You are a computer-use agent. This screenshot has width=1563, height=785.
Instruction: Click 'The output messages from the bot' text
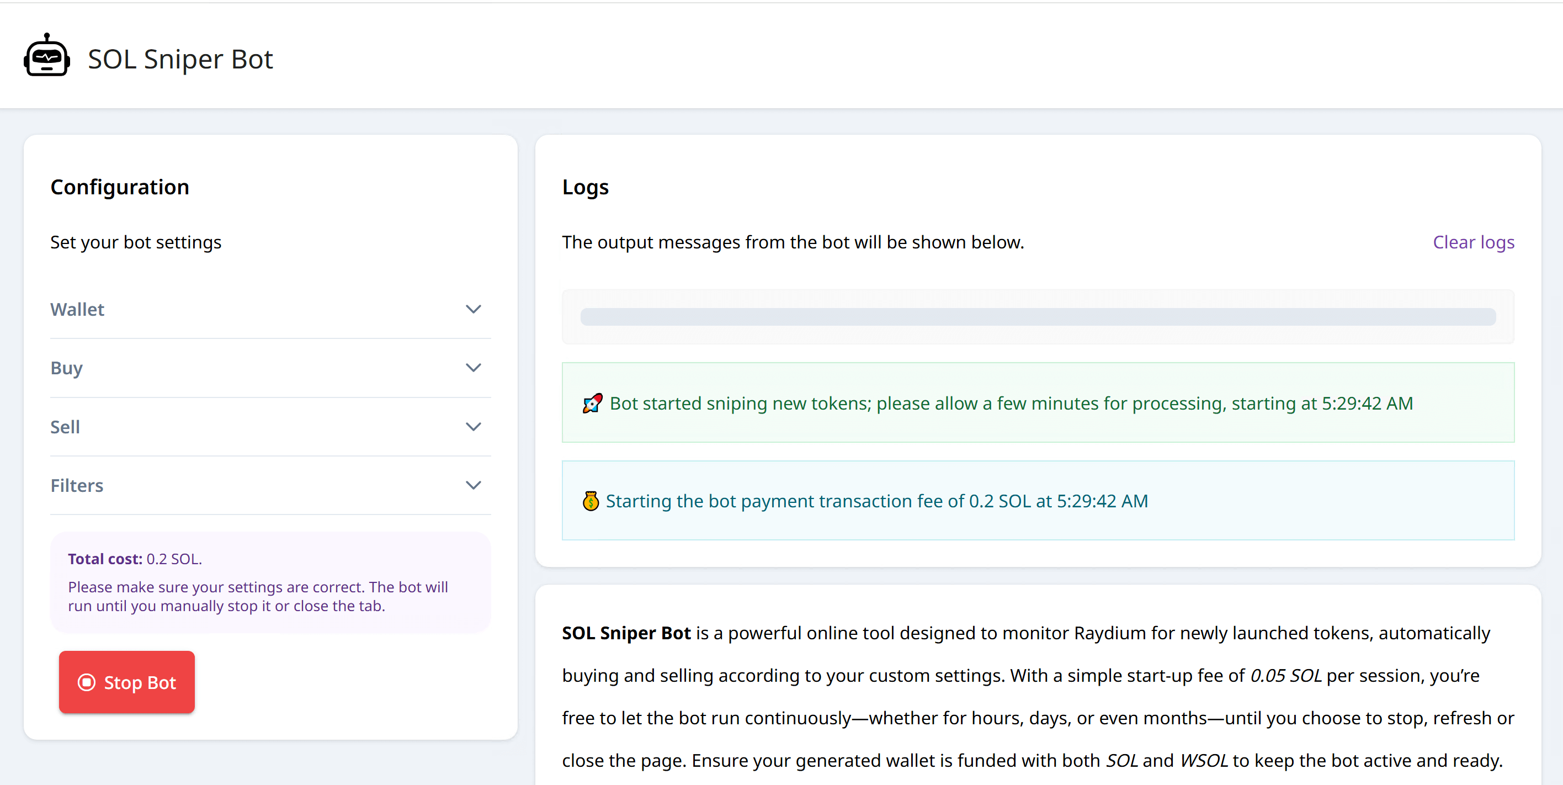tap(793, 242)
